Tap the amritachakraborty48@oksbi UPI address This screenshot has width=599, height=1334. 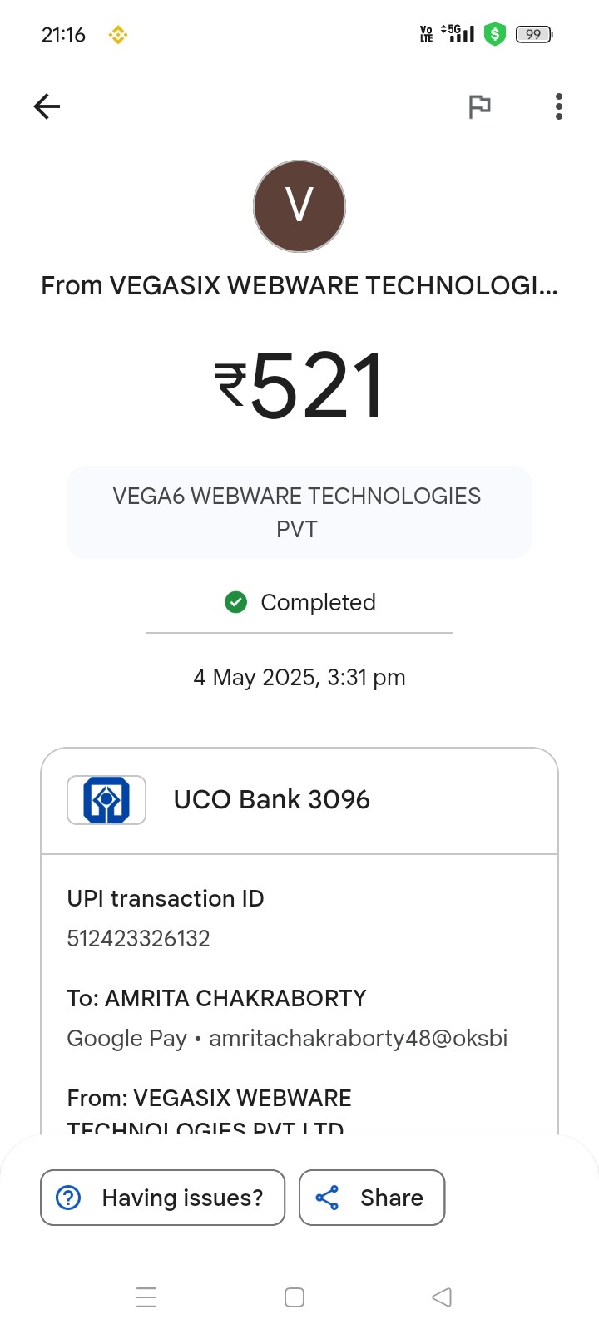tap(358, 1038)
